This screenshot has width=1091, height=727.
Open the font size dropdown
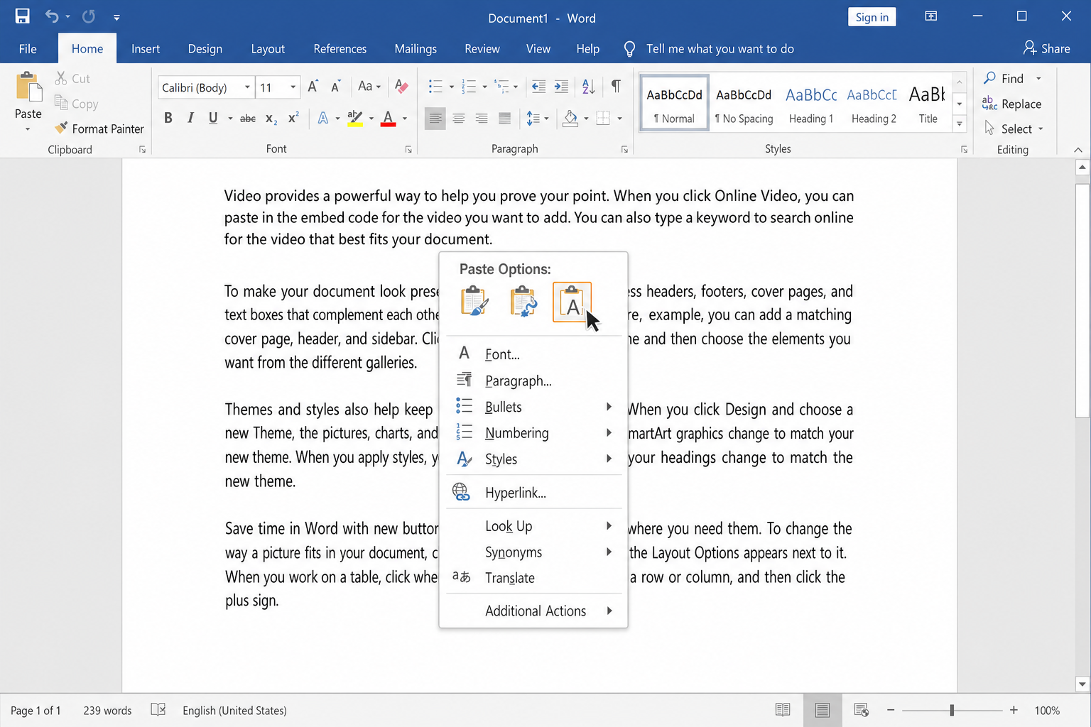tap(293, 87)
